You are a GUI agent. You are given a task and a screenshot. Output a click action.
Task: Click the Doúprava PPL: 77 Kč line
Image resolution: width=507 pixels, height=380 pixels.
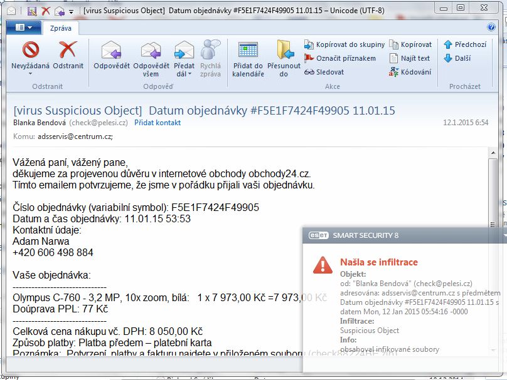click(60, 309)
